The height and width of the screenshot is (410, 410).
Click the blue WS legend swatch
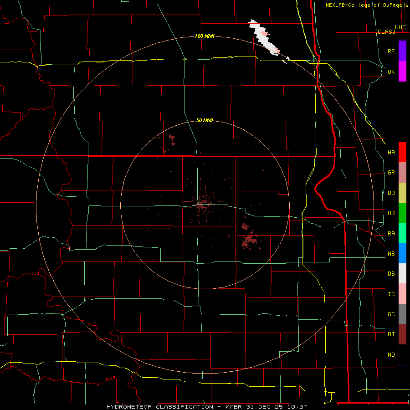[402, 253]
